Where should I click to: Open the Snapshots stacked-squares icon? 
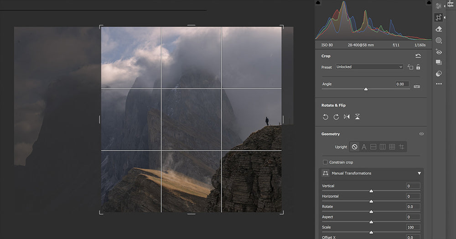(439, 62)
